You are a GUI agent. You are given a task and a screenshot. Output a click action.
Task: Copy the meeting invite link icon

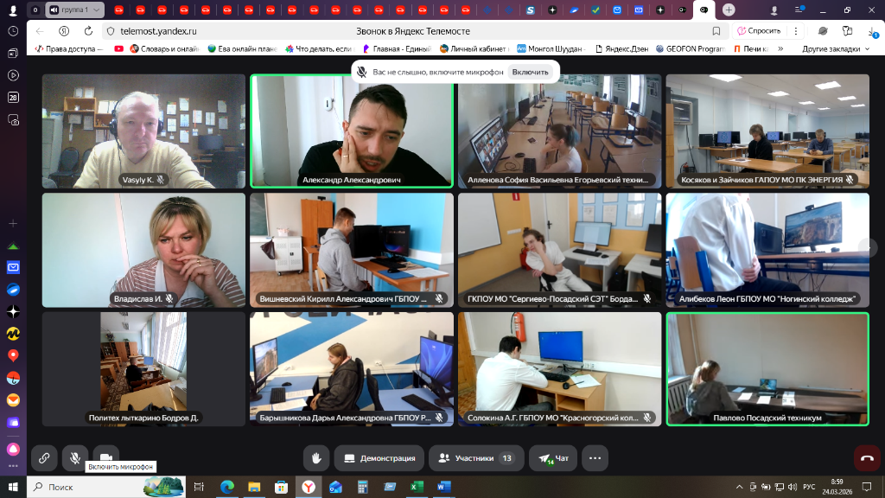(x=44, y=458)
